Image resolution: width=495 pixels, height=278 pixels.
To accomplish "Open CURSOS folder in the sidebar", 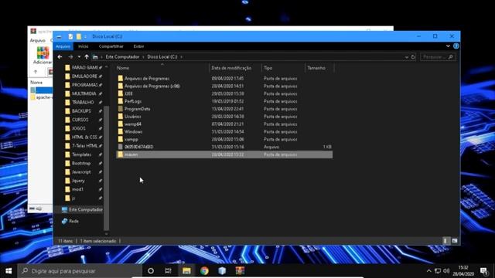I will click(x=83, y=120).
